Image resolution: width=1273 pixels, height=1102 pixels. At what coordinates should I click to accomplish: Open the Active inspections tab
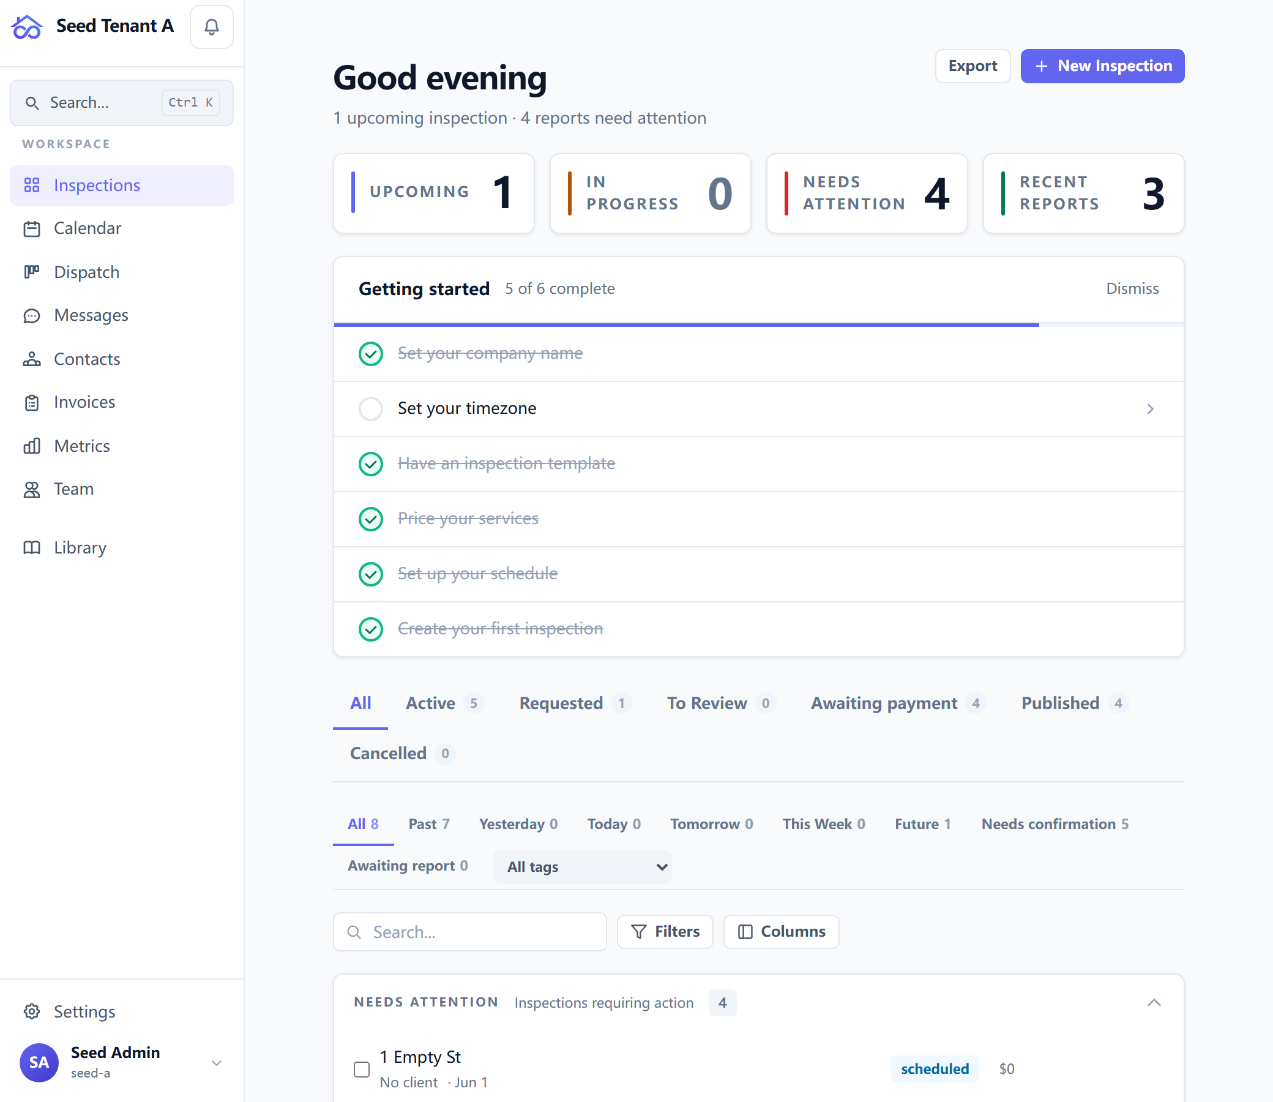pos(444,703)
